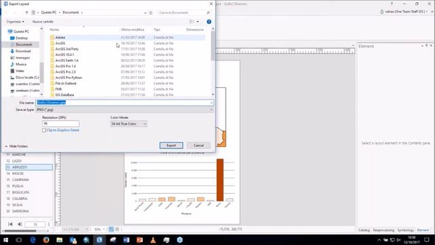Open view options dropdown arrow
Image resolution: width=435 pixels, height=245 pixels.
click(x=198, y=22)
